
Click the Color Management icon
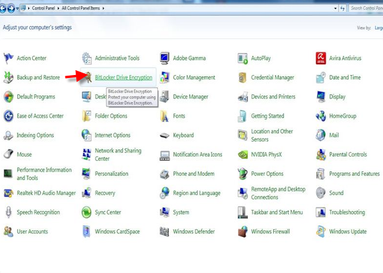[164, 77]
